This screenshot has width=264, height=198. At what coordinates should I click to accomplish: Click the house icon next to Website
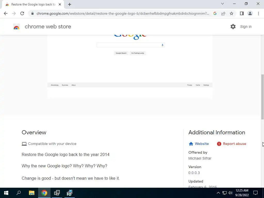(x=191, y=144)
